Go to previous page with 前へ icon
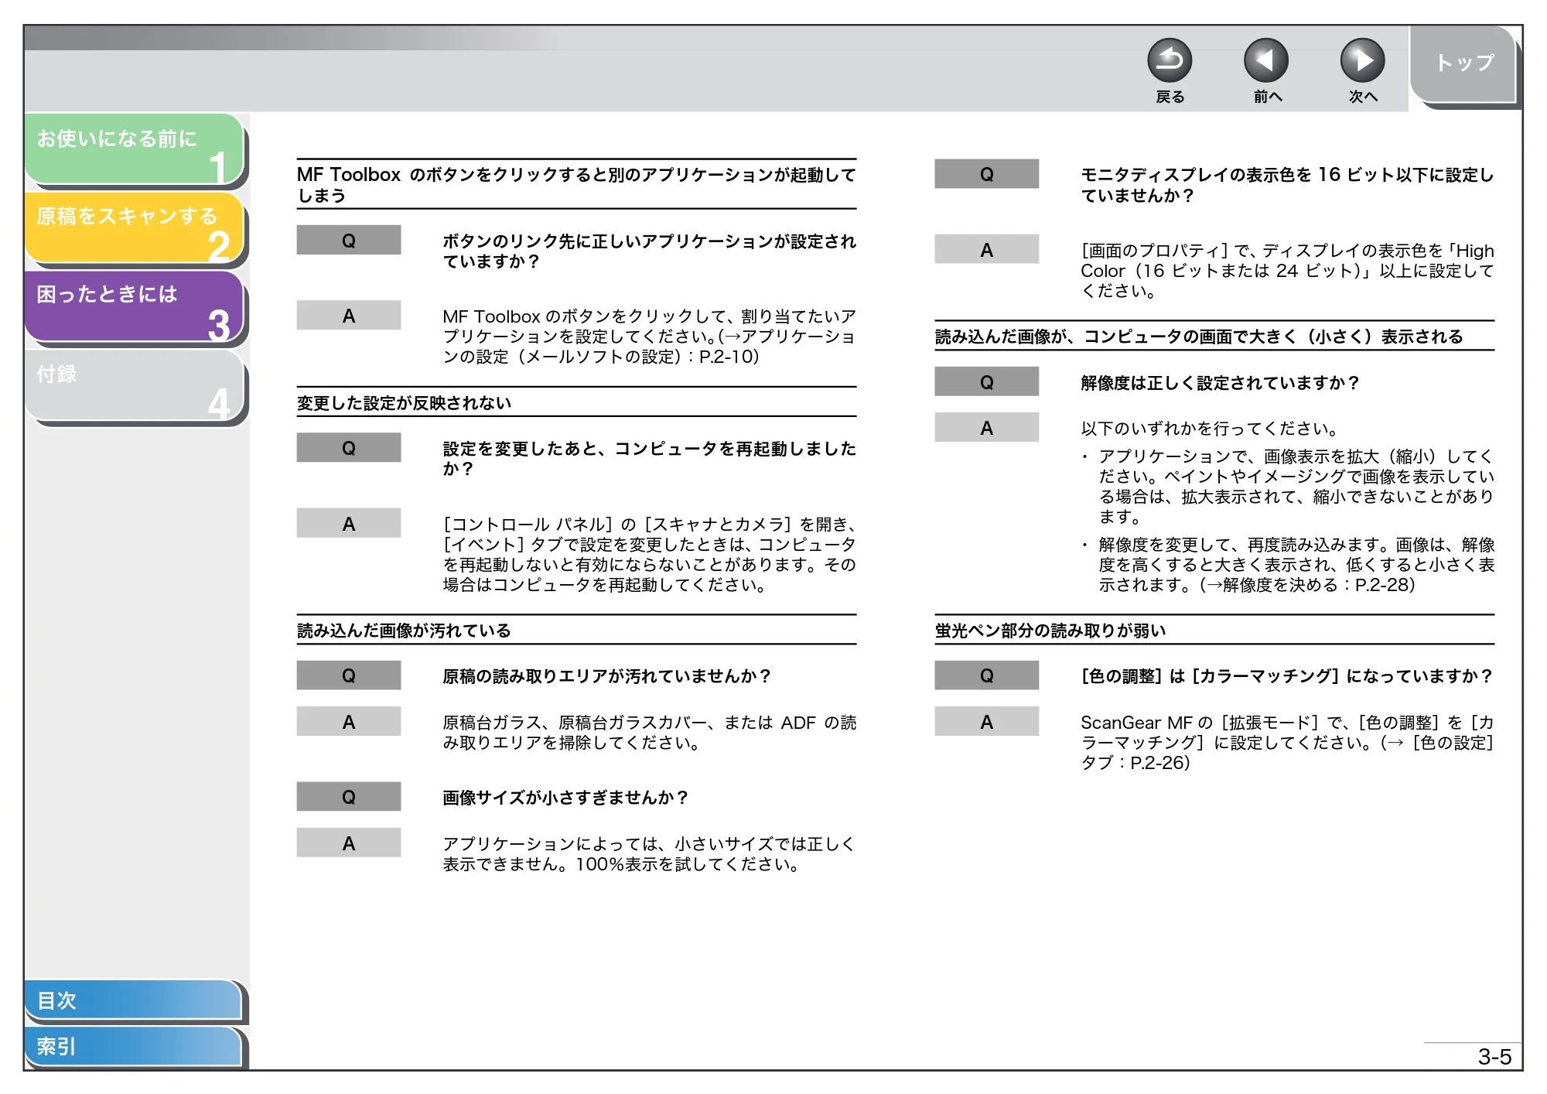The width and height of the screenshot is (1547, 1094). tap(1266, 61)
